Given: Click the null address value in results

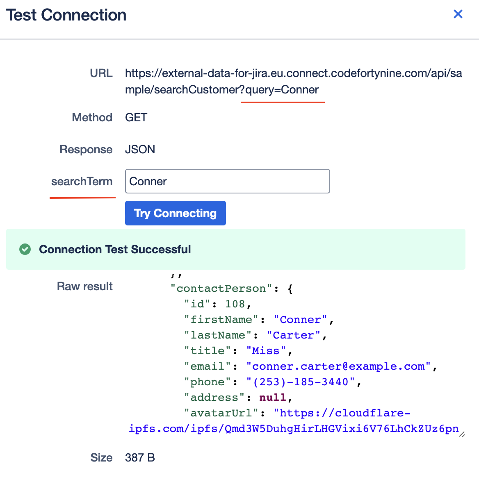Looking at the screenshot, I should pos(272,397).
